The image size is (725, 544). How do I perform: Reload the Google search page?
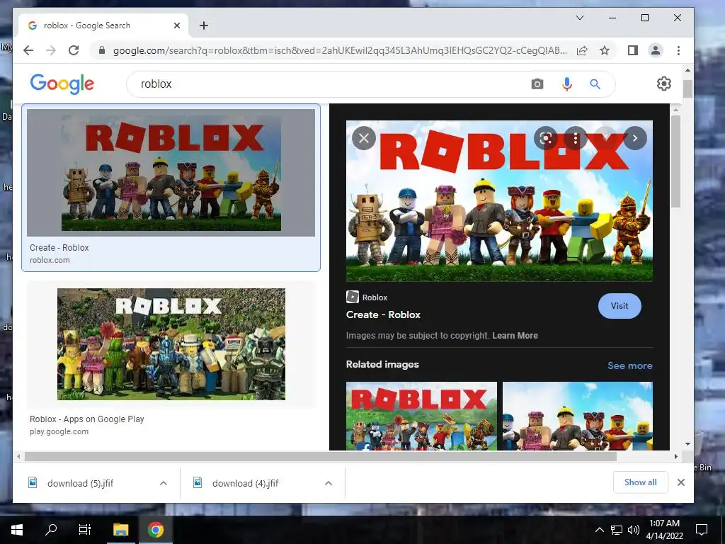[74, 50]
